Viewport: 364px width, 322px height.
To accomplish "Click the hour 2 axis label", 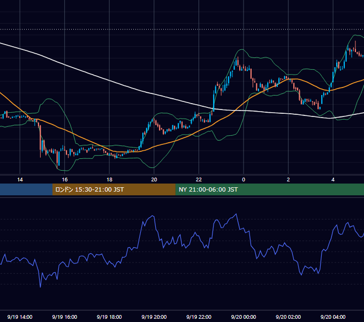I will pos(289,180).
